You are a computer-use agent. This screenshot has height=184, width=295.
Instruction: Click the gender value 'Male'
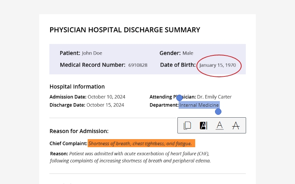(188, 53)
